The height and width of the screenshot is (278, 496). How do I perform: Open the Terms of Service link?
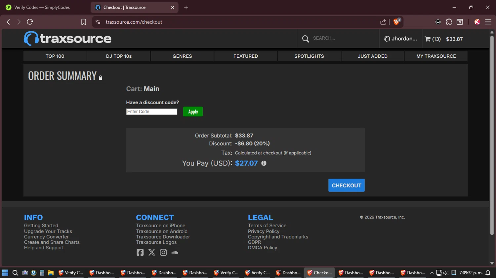click(x=267, y=226)
